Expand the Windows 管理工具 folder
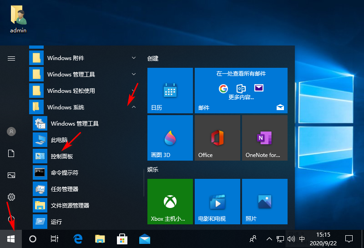The height and width of the screenshot is (248, 364). tap(134, 74)
